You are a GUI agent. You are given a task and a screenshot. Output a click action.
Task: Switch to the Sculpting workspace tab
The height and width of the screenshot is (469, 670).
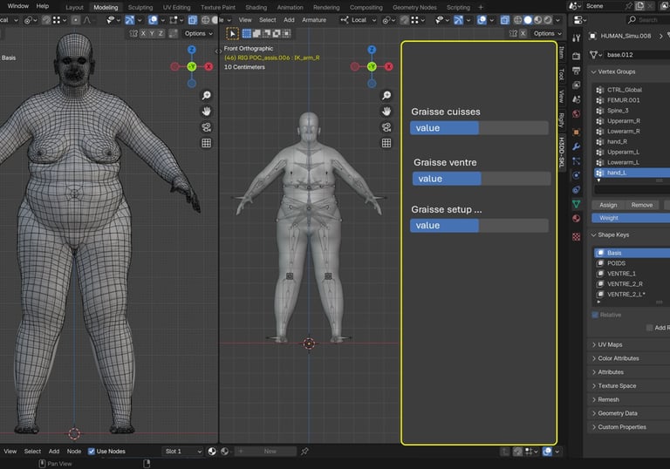coord(140,7)
